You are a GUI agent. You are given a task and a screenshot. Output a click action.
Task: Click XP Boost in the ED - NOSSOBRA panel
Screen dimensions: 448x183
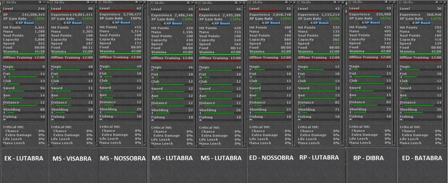(x=270, y=23)
